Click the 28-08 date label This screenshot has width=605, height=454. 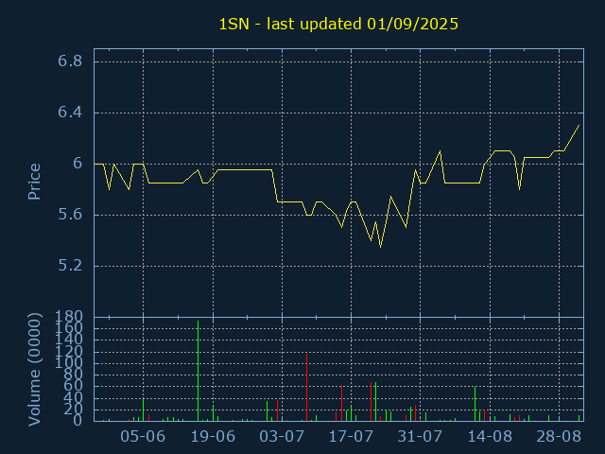559,437
